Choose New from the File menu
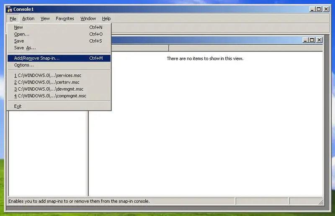Screen dimensions: 335x216 59,27
